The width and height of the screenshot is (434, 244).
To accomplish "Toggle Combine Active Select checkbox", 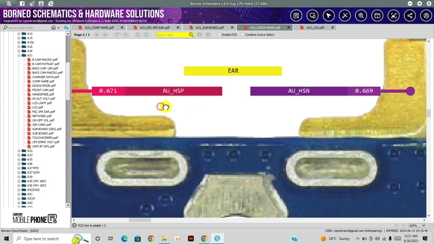I will 242,35.
